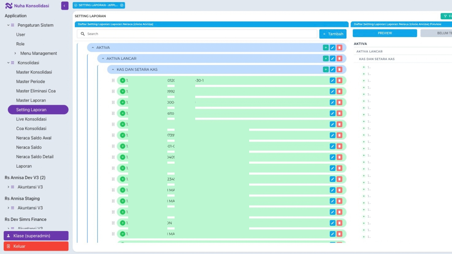Image resolution: width=452 pixels, height=254 pixels.
Task: Delete the AKTIVA LANCAR group
Action: [339, 58]
